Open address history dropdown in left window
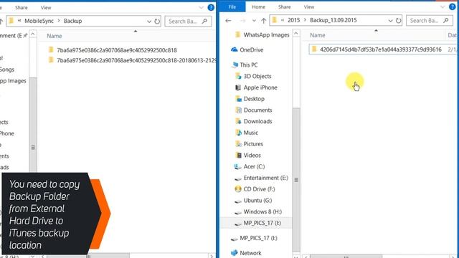This screenshot has height=258, width=459. click(x=149, y=21)
